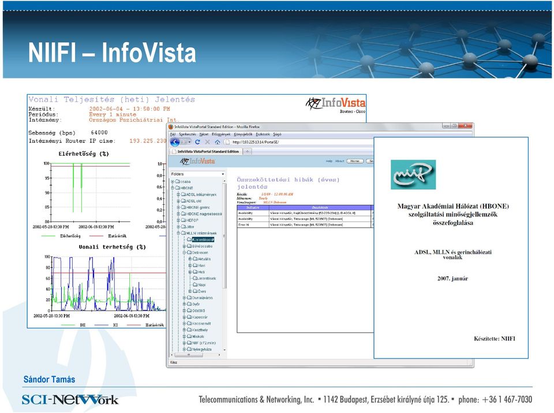554x413 pixels.
Task: Click the Help link in the portal header
Action: click(x=329, y=161)
